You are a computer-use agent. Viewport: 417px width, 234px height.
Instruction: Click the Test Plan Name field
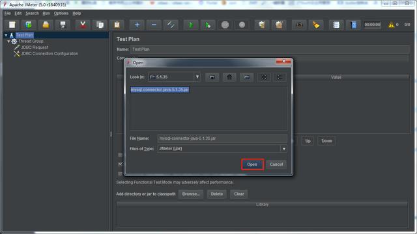click(270, 49)
